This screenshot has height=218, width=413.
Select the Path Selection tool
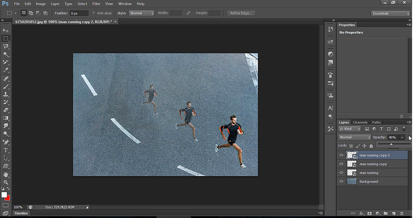pos(6,158)
